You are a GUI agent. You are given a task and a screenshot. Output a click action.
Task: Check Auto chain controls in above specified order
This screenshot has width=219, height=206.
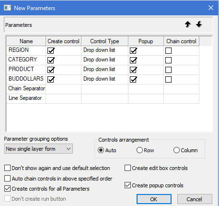pyautogui.click(x=7, y=178)
